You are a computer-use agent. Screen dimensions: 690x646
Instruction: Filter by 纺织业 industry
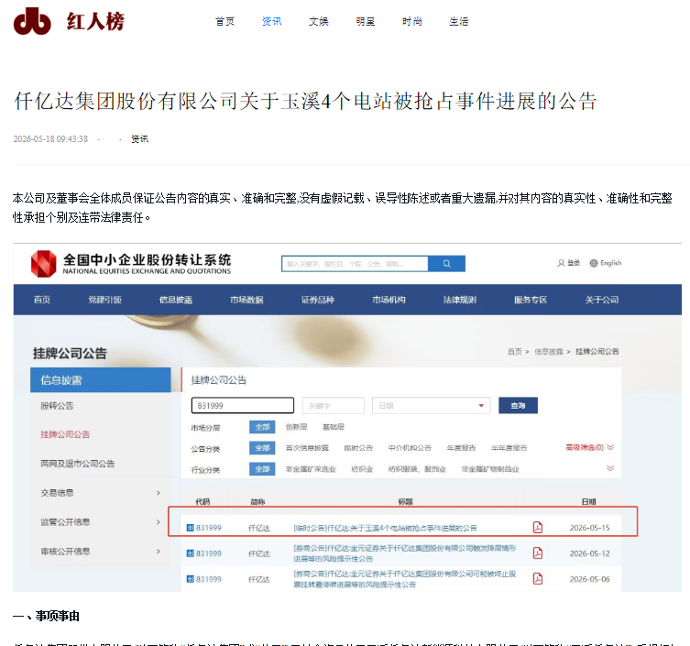(x=362, y=469)
